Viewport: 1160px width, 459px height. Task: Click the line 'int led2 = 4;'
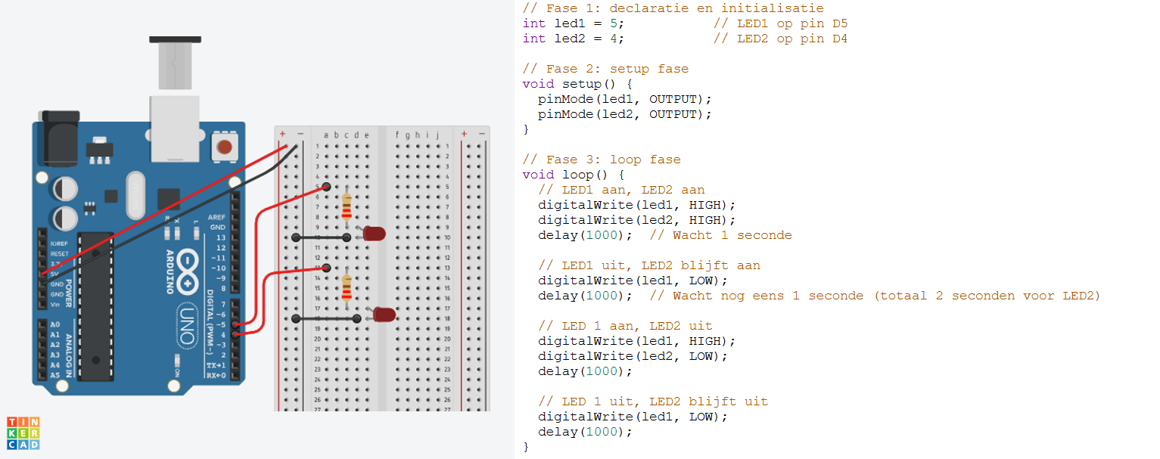click(574, 39)
